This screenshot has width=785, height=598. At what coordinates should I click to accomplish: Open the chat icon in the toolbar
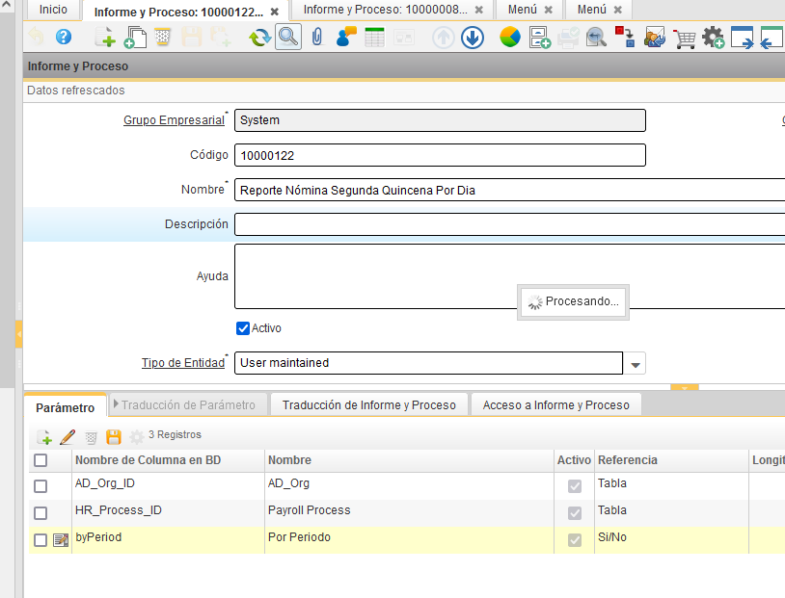(x=346, y=38)
